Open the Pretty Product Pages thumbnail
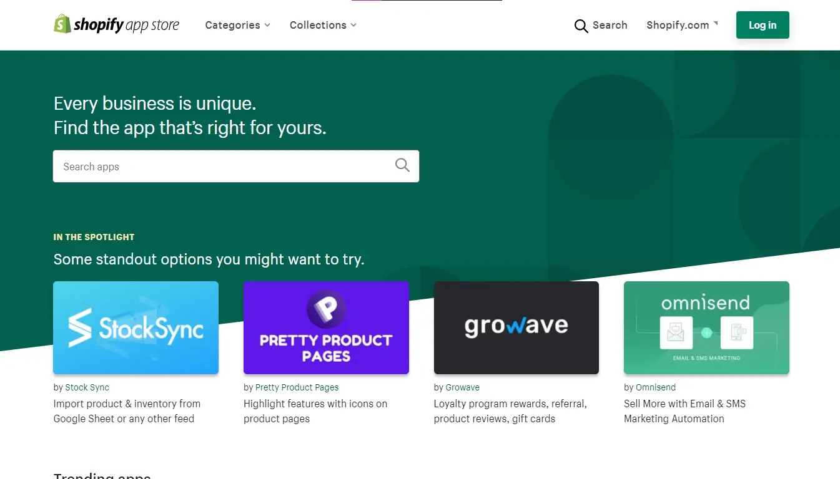The width and height of the screenshot is (840, 479). [x=326, y=327]
